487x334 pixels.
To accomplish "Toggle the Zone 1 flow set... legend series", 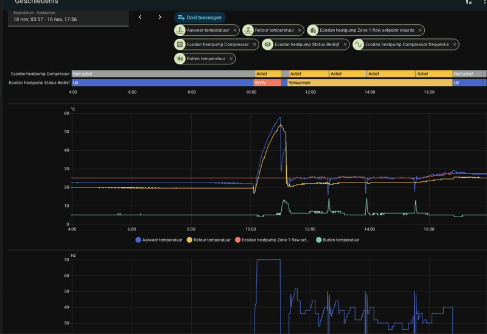I will (272, 240).
